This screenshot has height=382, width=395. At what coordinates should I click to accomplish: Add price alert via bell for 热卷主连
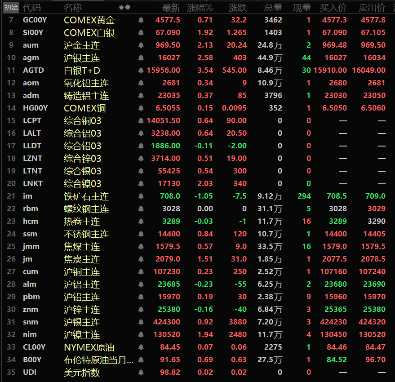click(x=141, y=222)
